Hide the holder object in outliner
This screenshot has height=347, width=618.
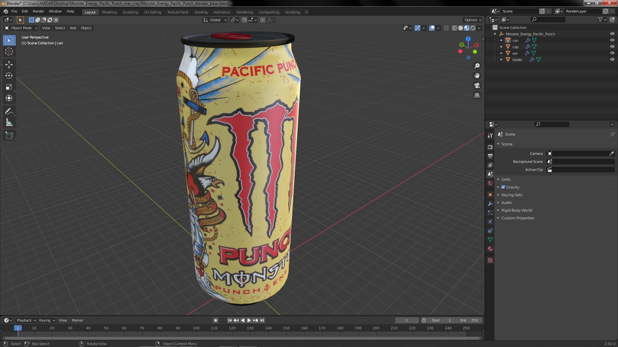[x=612, y=59]
